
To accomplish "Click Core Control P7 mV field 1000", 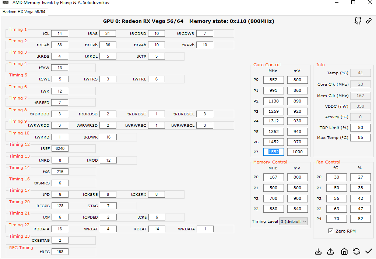I will tap(297, 152).
